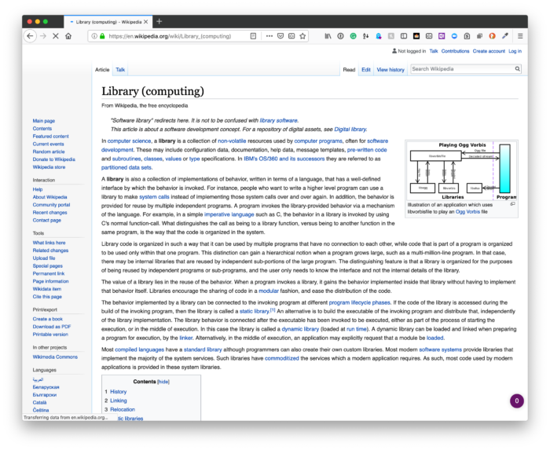The image size is (550, 450).
Task: Toggle reader view icon in address bar
Action: coord(253,36)
